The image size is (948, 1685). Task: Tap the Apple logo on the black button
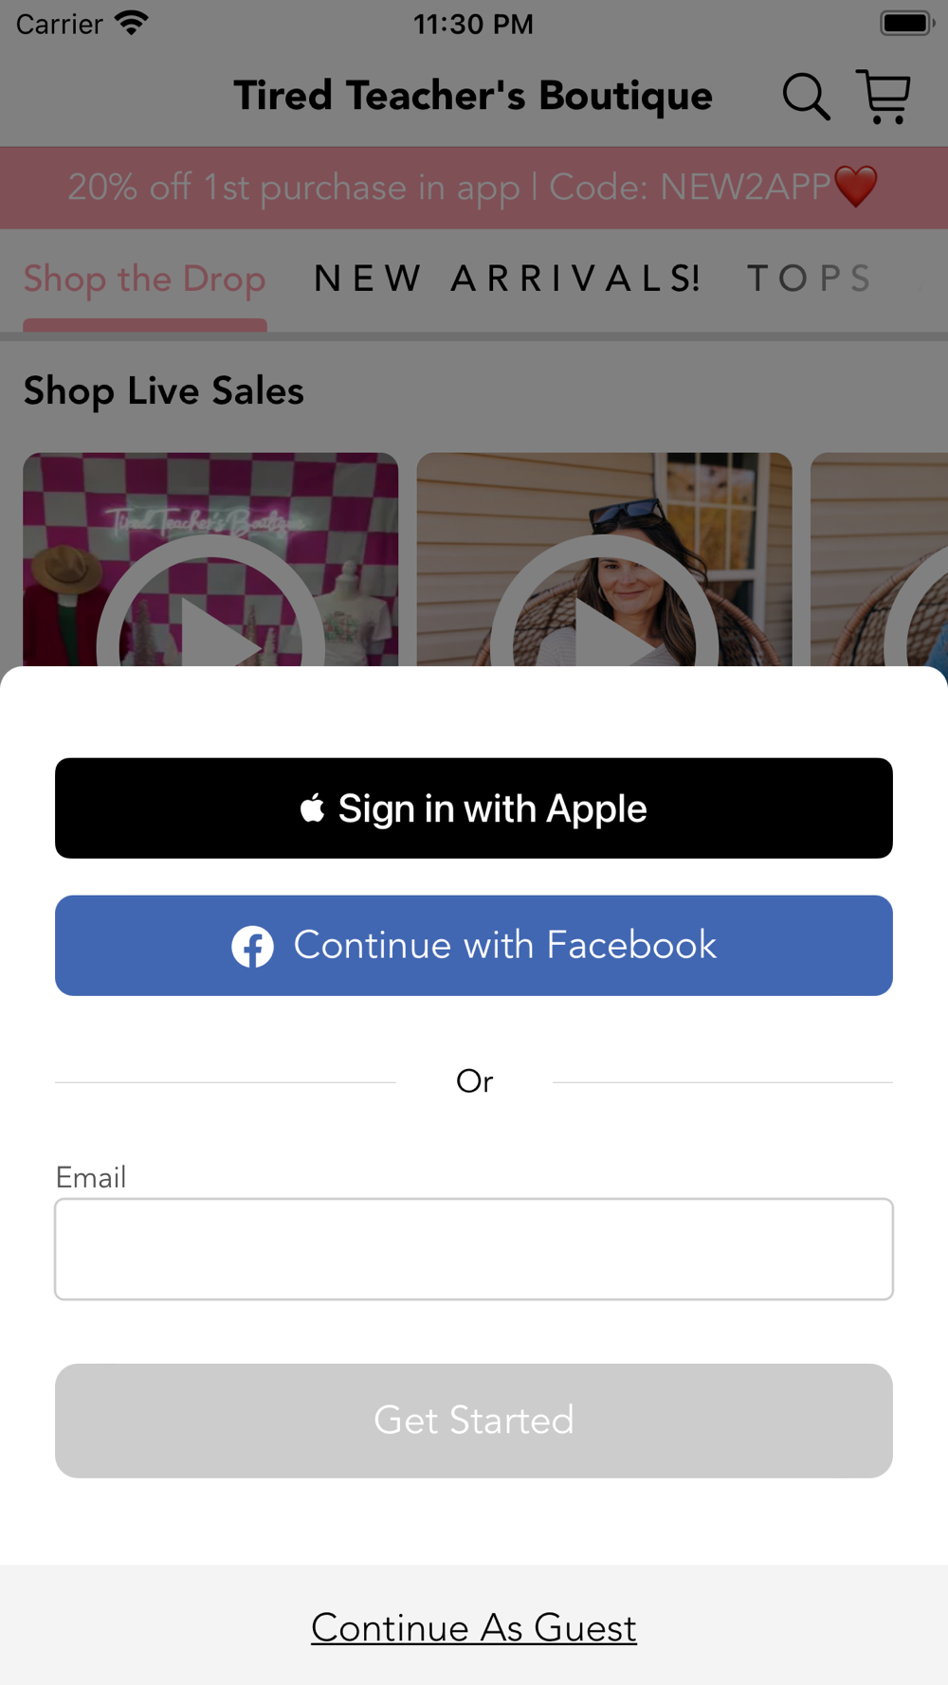[x=313, y=808]
